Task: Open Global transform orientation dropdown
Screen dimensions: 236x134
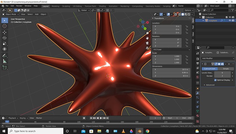Action: [84, 10]
